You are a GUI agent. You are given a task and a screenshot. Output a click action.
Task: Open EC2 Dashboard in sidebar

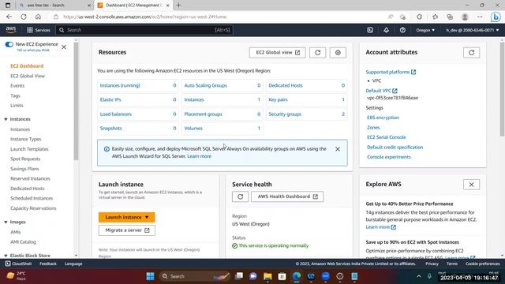pos(27,66)
